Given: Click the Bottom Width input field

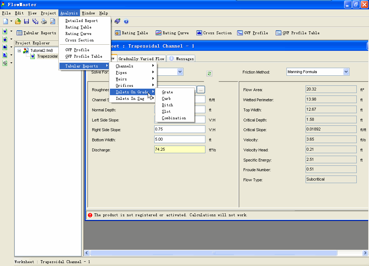Looking at the screenshot, I should coord(180,139).
